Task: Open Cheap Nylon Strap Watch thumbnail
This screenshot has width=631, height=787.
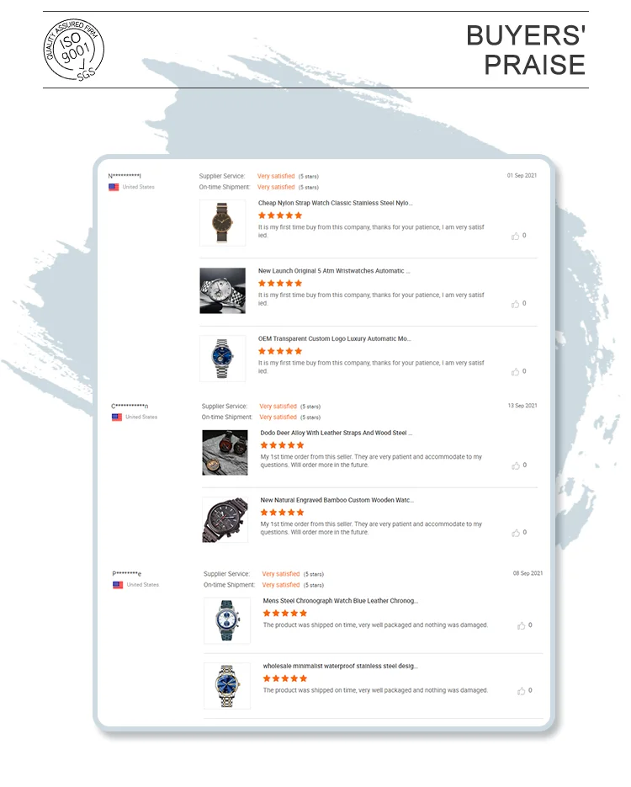Action: click(223, 223)
